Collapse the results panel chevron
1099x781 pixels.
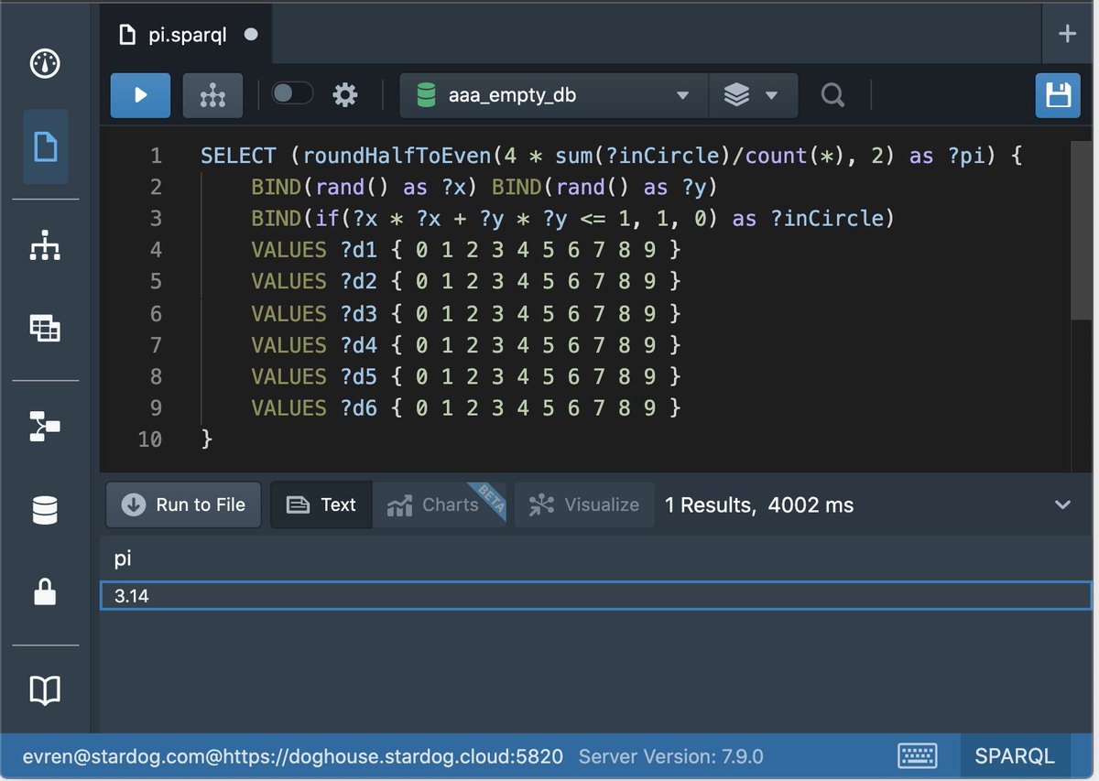pyautogui.click(x=1062, y=504)
